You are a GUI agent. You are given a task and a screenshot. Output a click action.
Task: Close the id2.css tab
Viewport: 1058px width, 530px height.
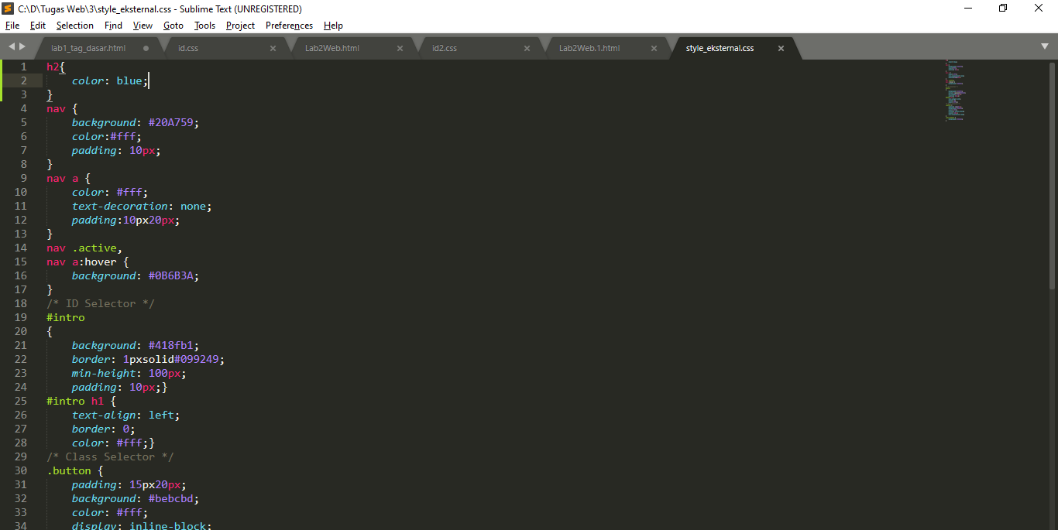click(x=527, y=47)
